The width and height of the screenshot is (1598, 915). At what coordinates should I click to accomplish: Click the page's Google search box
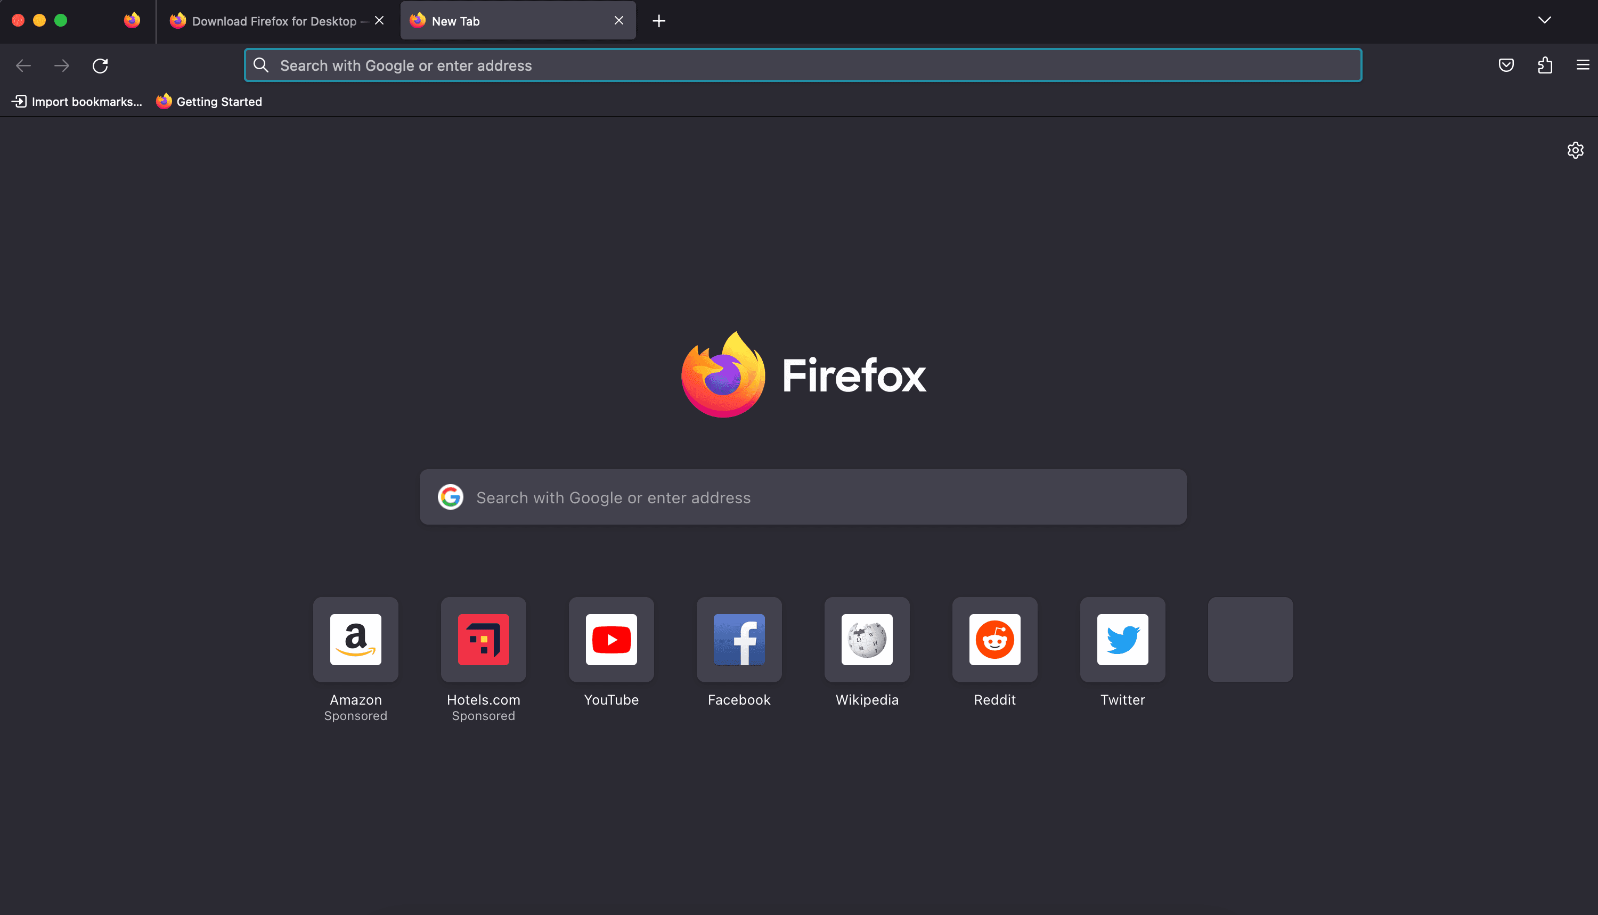(x=803, y=497)
